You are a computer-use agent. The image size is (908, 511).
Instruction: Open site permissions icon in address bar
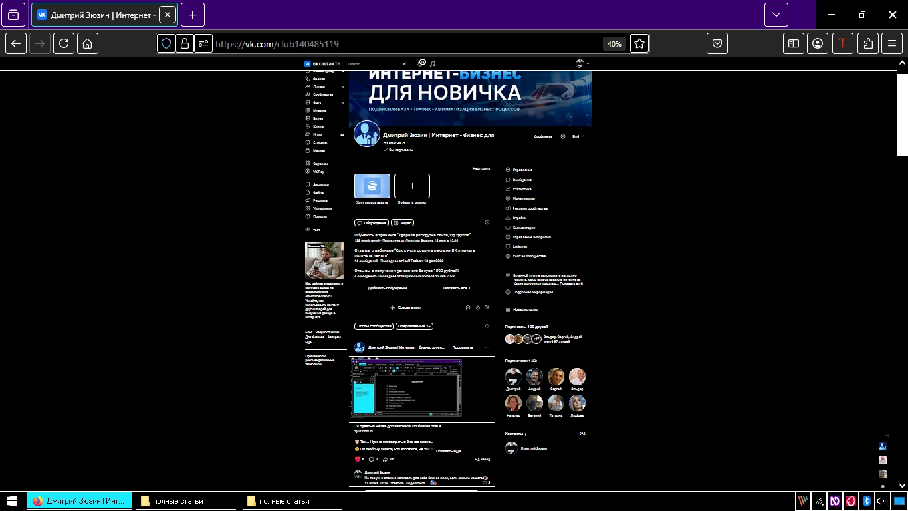click(203, 43)
